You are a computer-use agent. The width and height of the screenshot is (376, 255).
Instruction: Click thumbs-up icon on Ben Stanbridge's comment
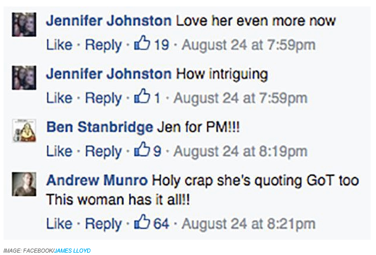point(142,149)
